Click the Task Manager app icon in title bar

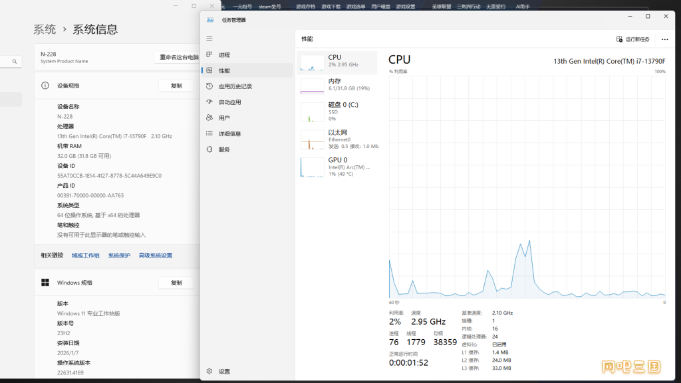click(x=210, y=20)
